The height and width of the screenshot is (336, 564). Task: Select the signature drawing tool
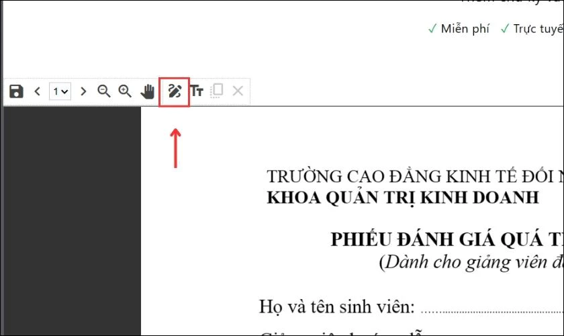point(175,91)
